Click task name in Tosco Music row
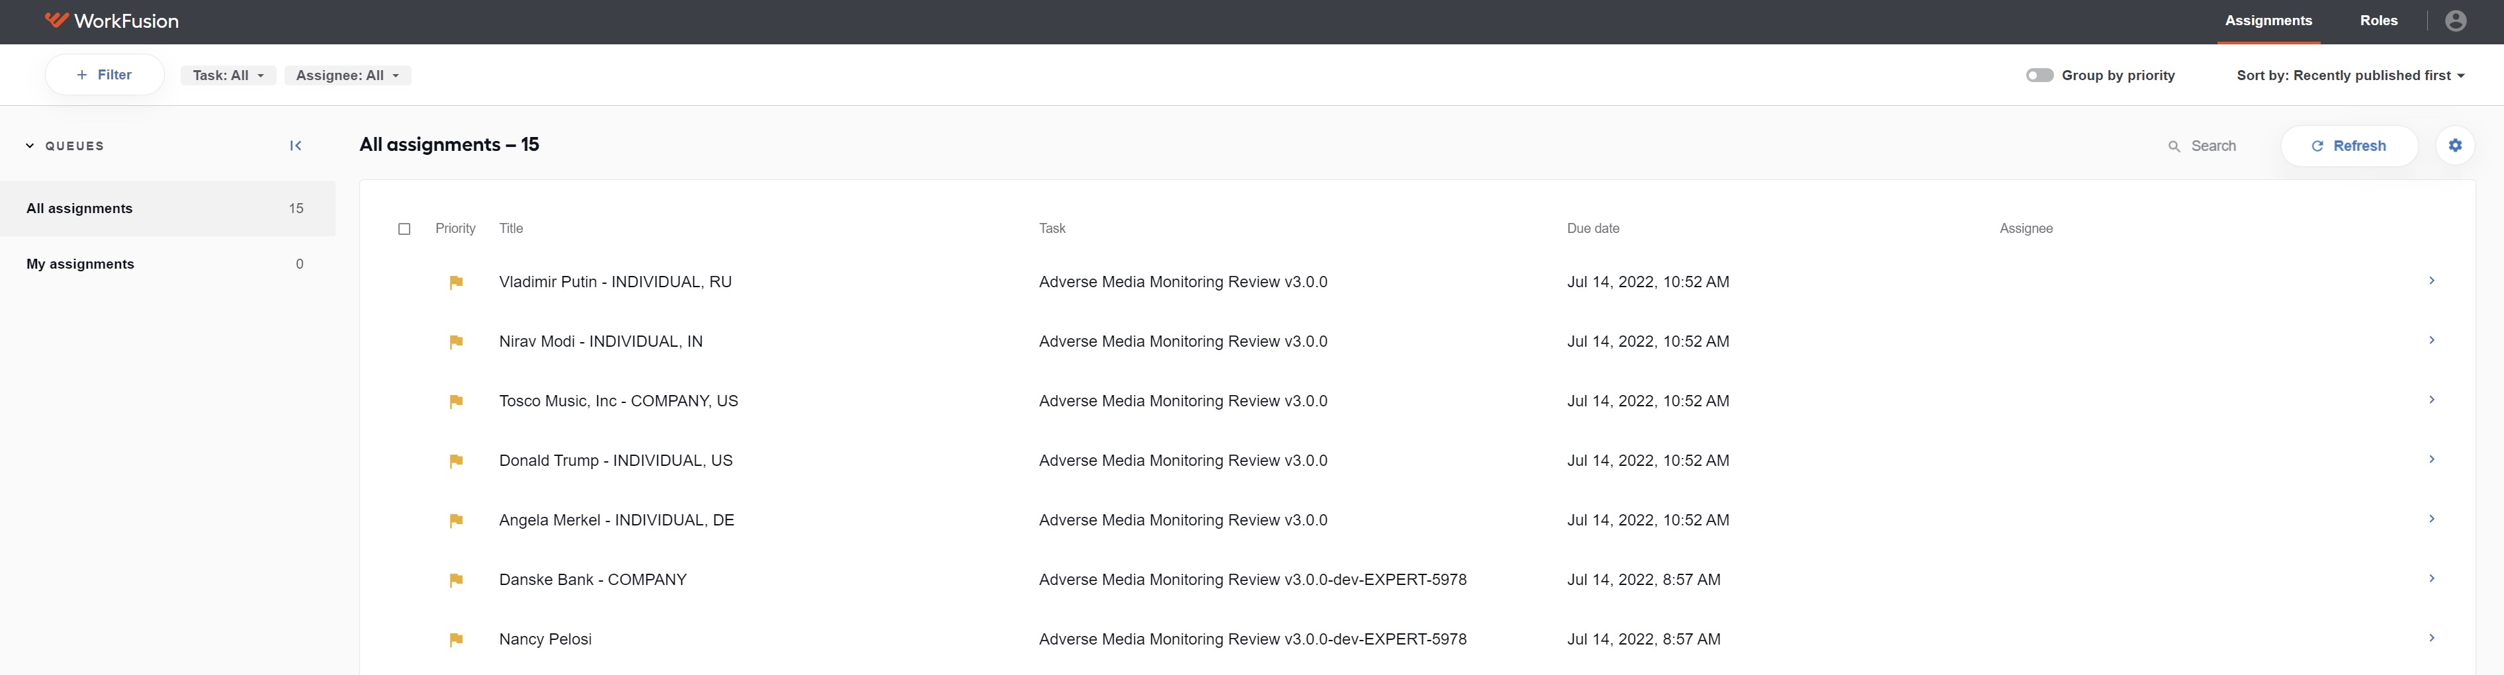 point(1183,402)
